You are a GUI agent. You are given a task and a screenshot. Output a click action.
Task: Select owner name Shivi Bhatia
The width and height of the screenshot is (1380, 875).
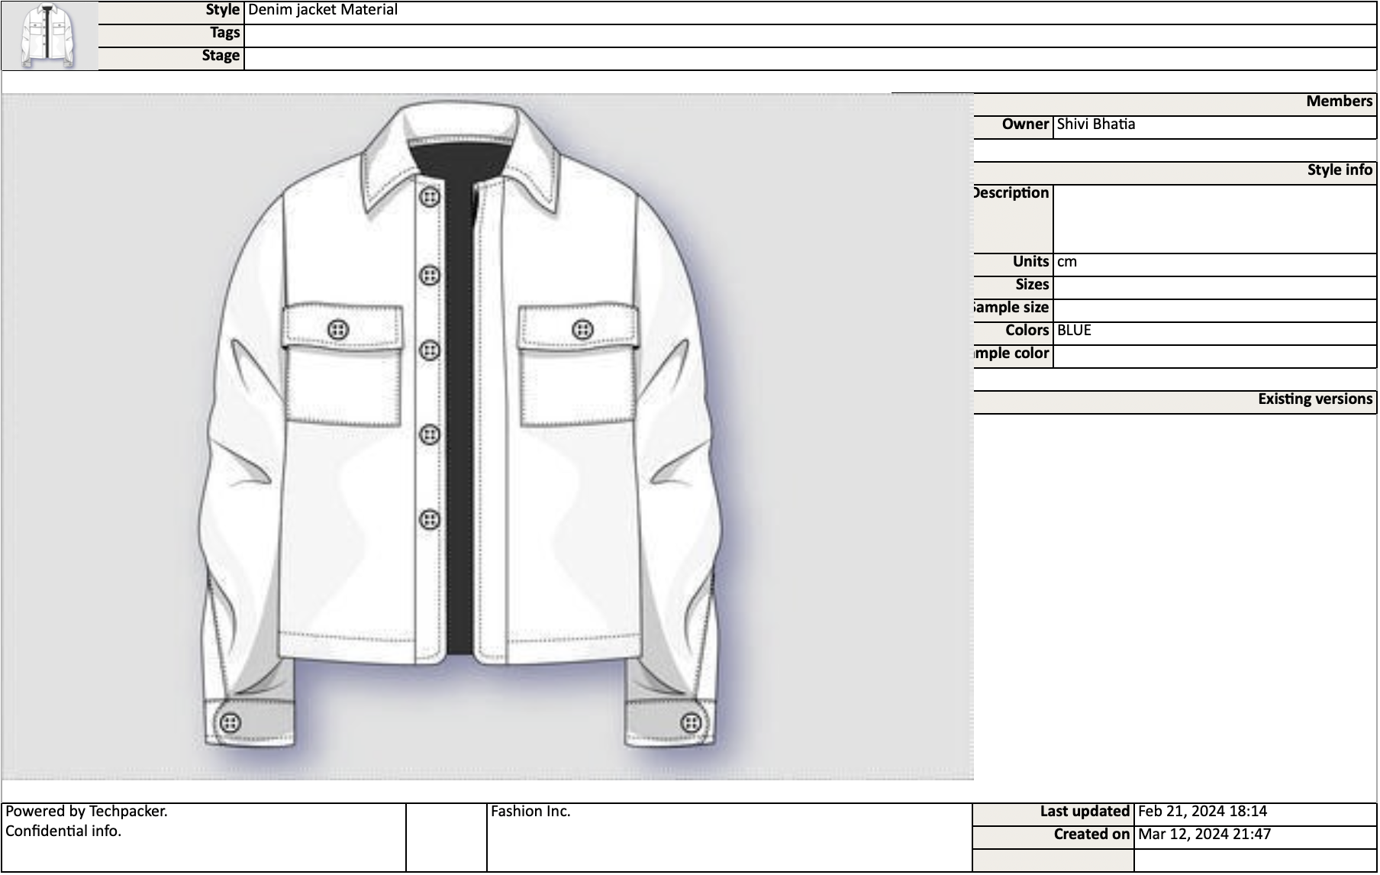[1095, 124]
